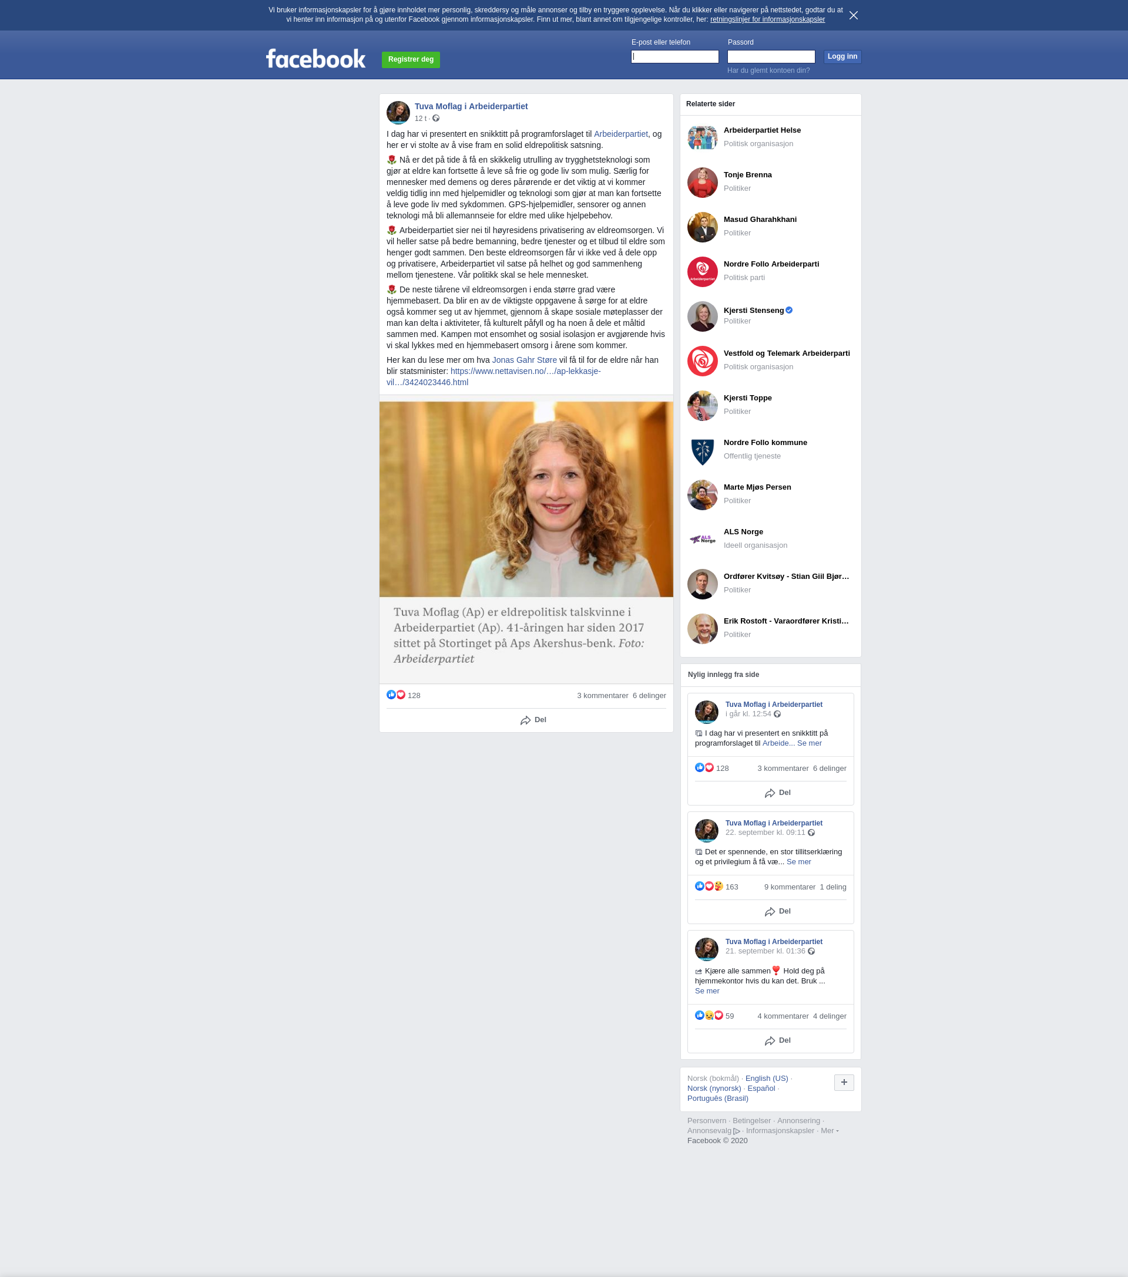Screen dimensions: 1128x1277
Task: Expand Se mer on Kjære alle sammen post
Action: [707, 991]
